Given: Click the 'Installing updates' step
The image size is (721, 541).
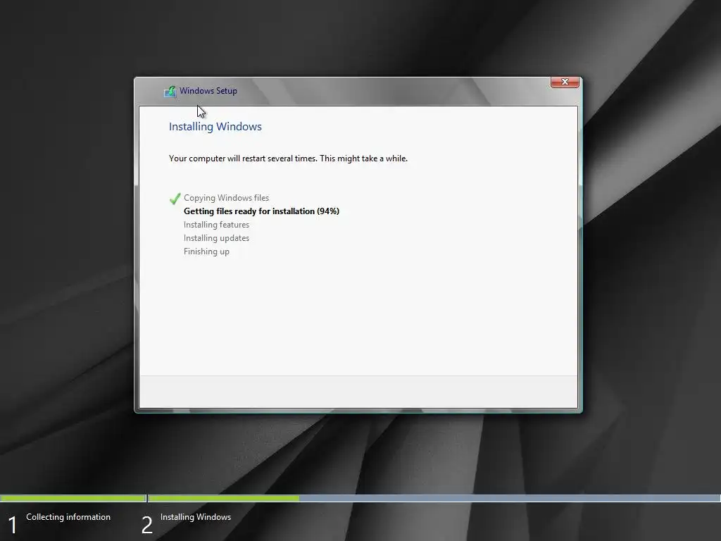Looking at the screenshot, I should [x=217, y=238].
